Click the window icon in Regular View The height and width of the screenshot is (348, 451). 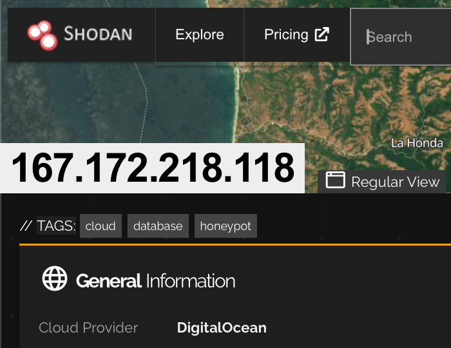click(335, 181)
